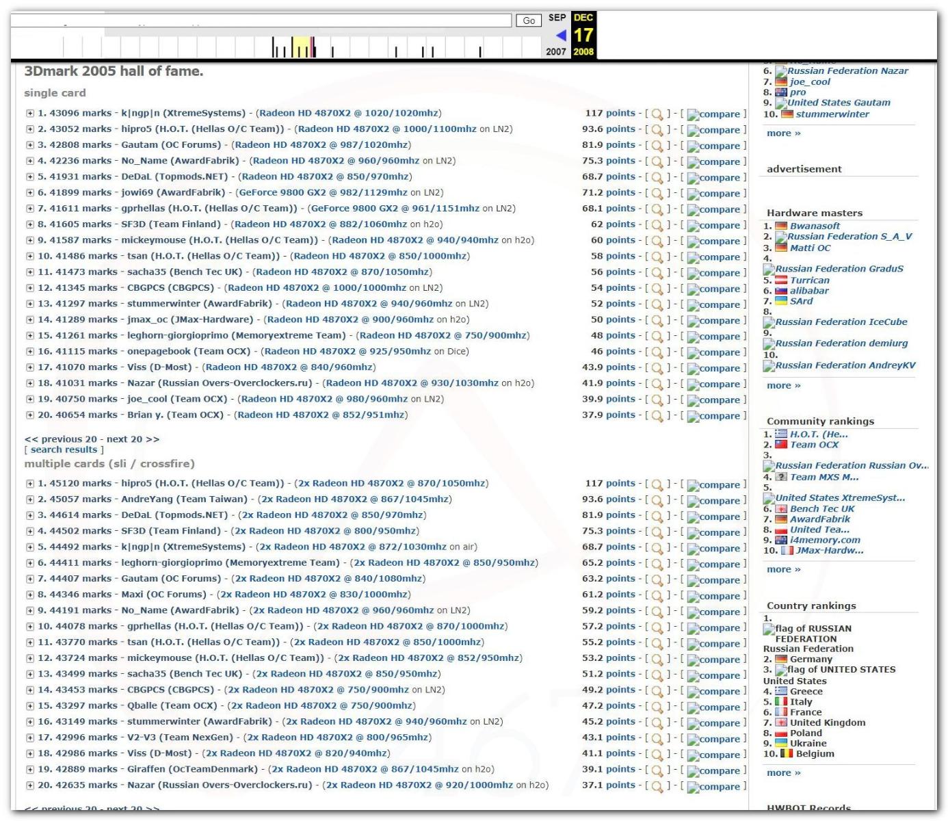Click magnifier icon for k|ngp|n single card entry

tap(657, 114)
